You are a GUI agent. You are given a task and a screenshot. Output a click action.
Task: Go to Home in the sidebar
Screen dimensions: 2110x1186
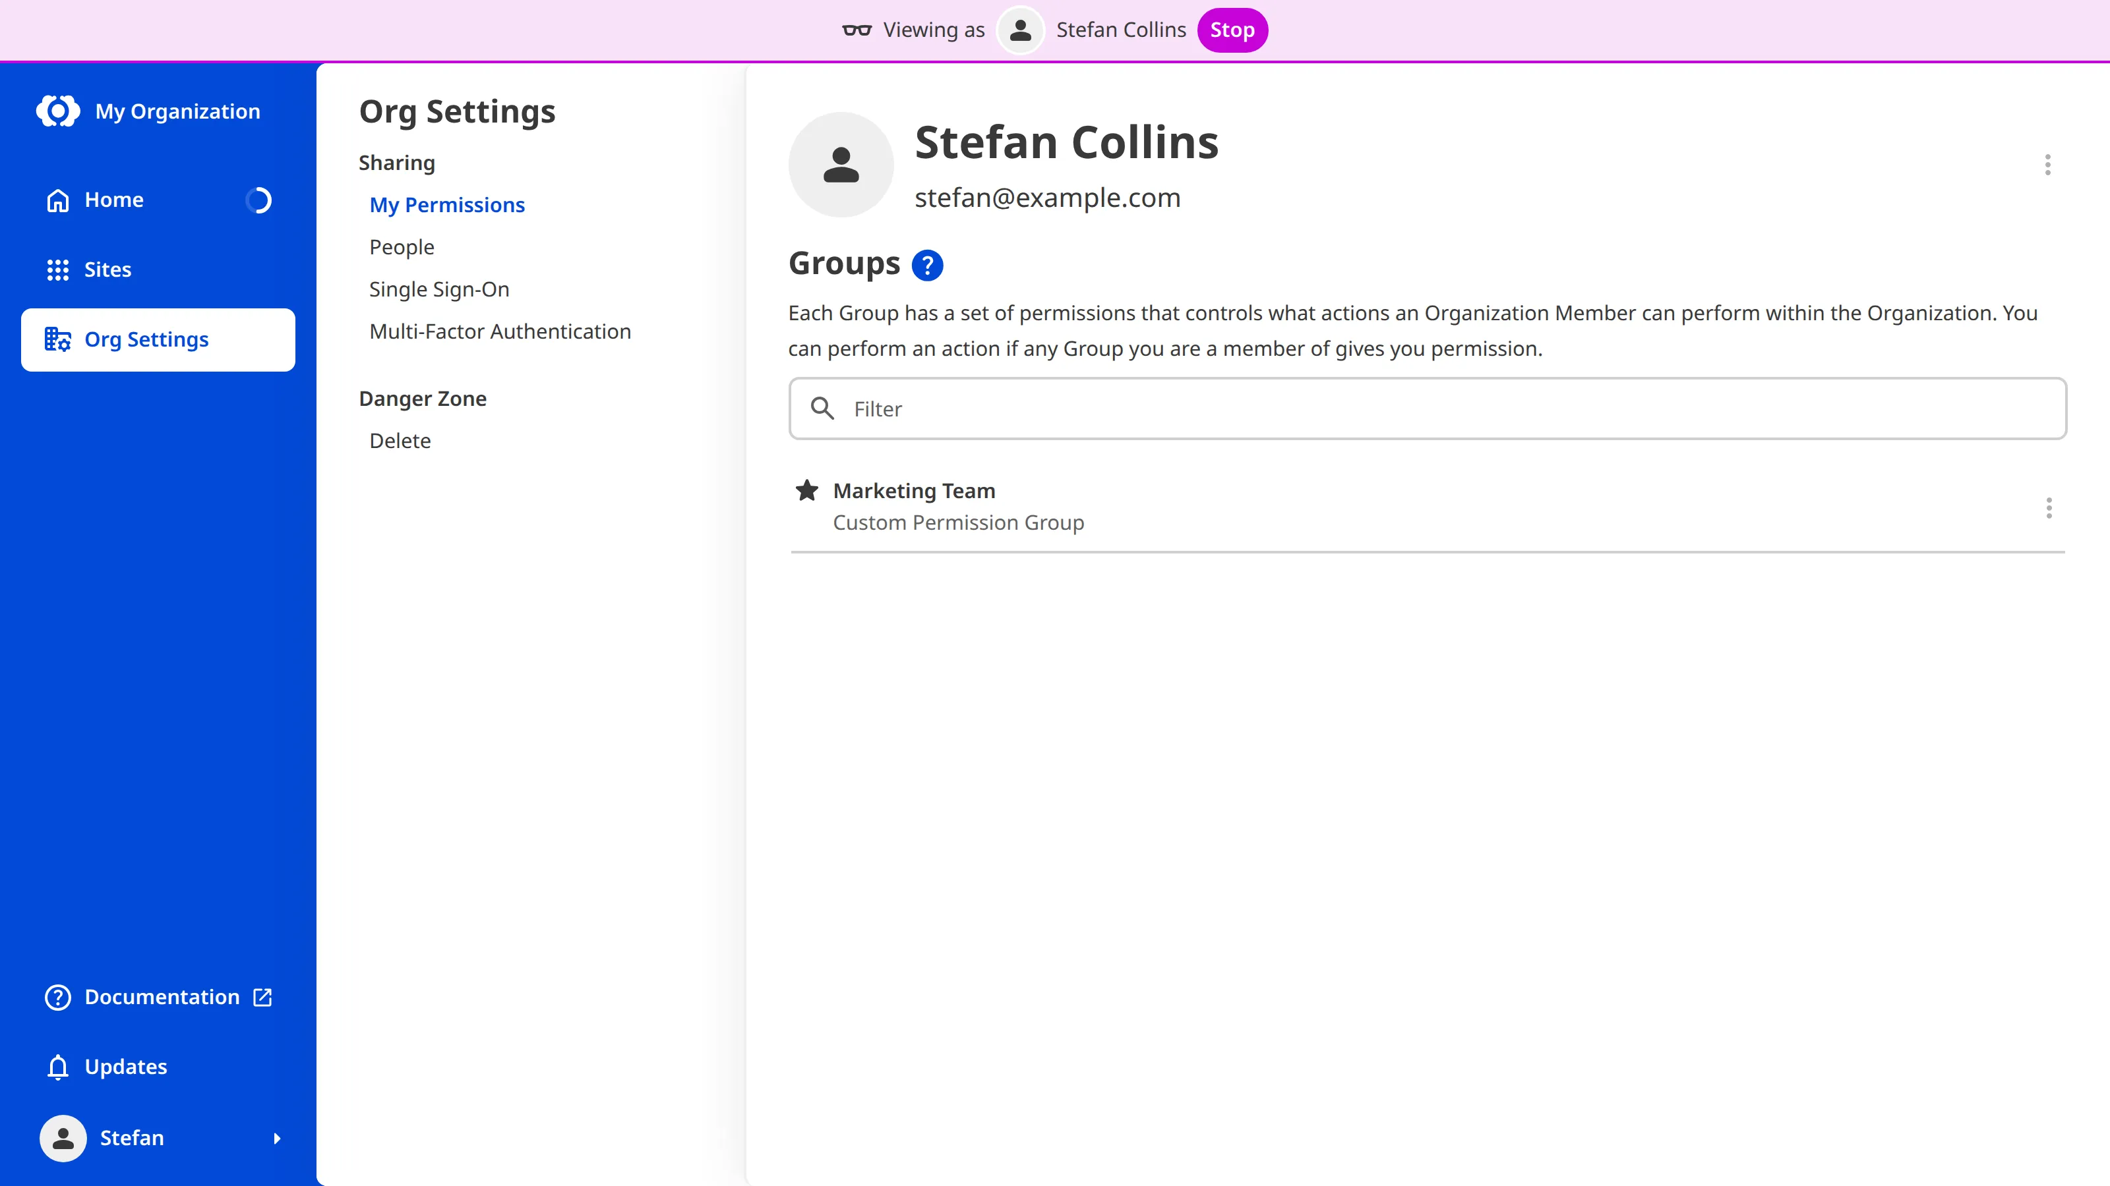point(158,200)
